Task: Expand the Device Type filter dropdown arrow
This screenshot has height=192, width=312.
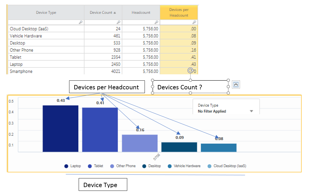Action: click(x=252, y=111)
